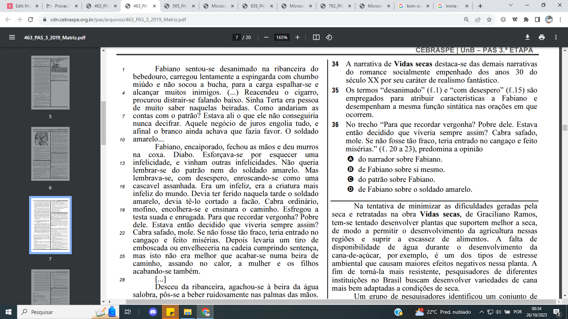Show hidden system tray icons
The height and width of the screenshot is (319, 568).
[482, 312]
